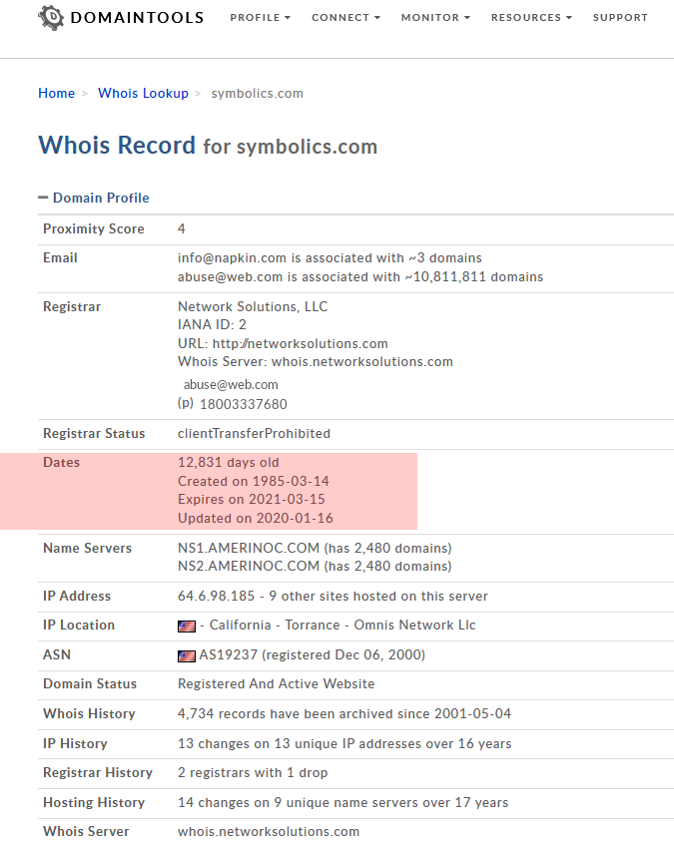Select 13 changes IP History text
The height and width of the screenshot is (843, 674).
coord(344,743)
